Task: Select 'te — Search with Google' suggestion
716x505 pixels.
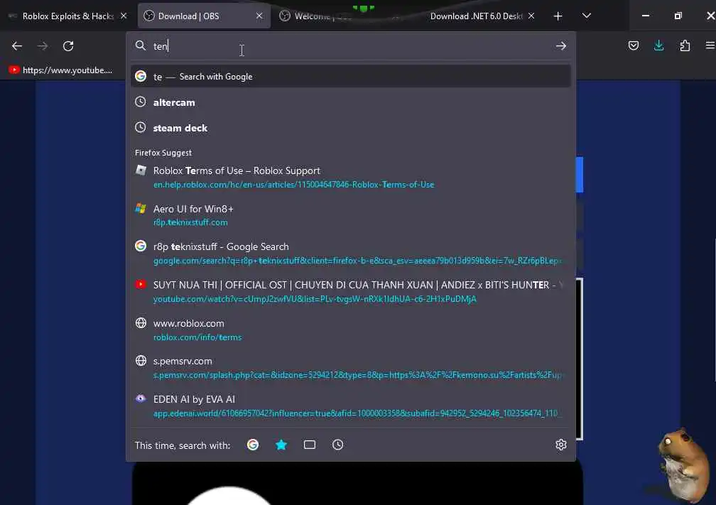Action: point(351,76)
